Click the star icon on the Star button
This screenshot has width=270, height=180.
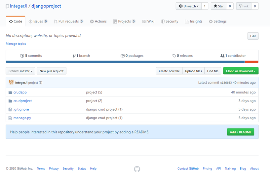215,6
